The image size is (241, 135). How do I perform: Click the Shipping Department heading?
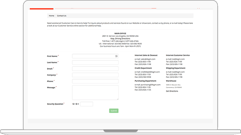(176, 68)
